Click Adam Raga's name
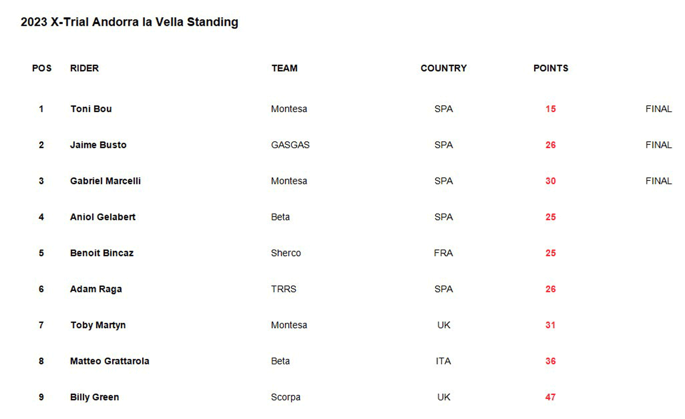This screenshot has width=685, height=419. point(96,289)
